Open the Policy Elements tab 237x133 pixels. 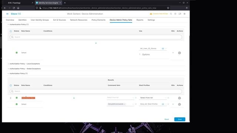point(99,20)
